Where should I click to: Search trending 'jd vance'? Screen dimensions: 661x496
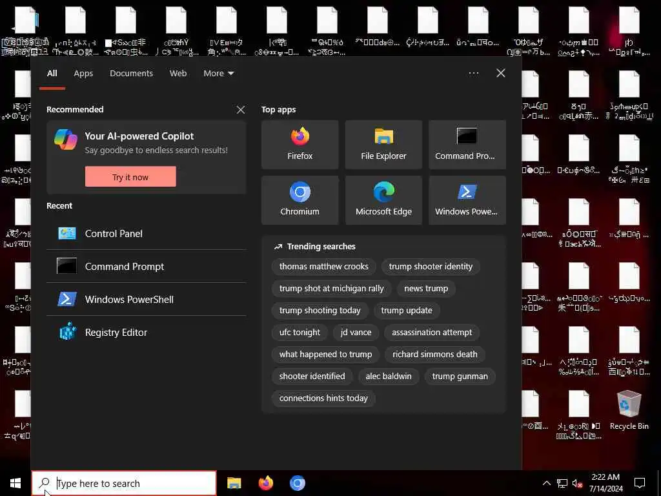coord(356,333)
